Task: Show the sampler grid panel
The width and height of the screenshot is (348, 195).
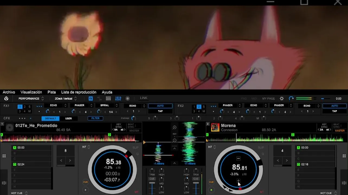Action: point(108,99)
